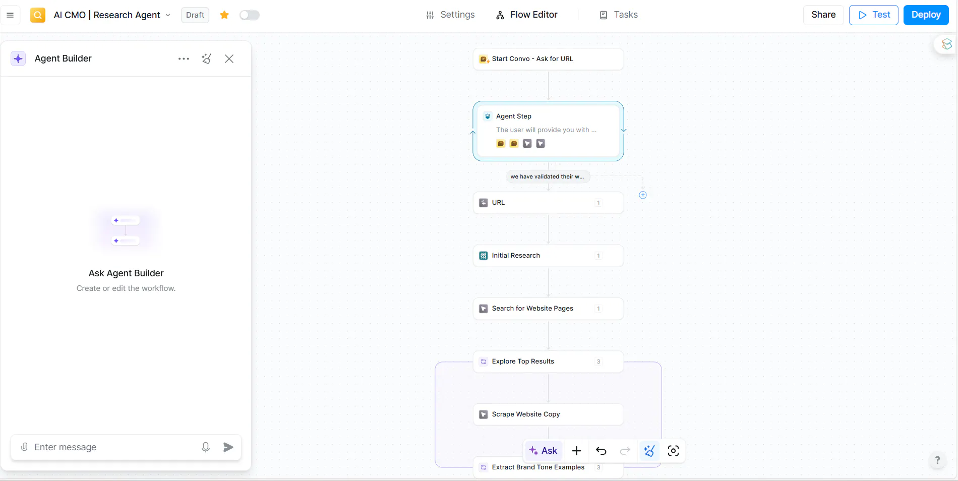Click the Share button
Screen dimensions: 958x481
(823, 15)
